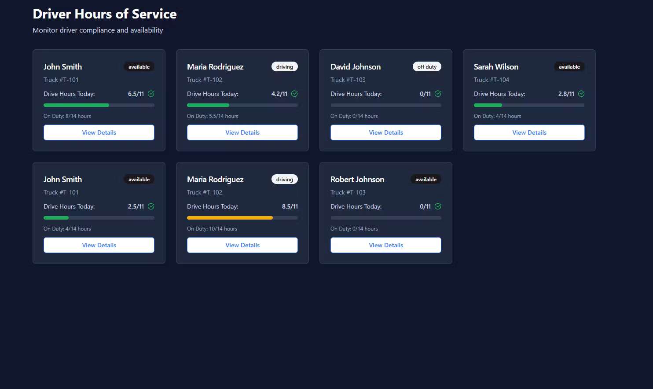Click David Johnson's empty drive hours progress bar

386,105
